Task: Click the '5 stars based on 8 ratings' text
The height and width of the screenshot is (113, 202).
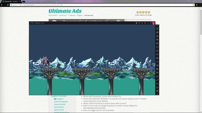Action: coord(143,15)
